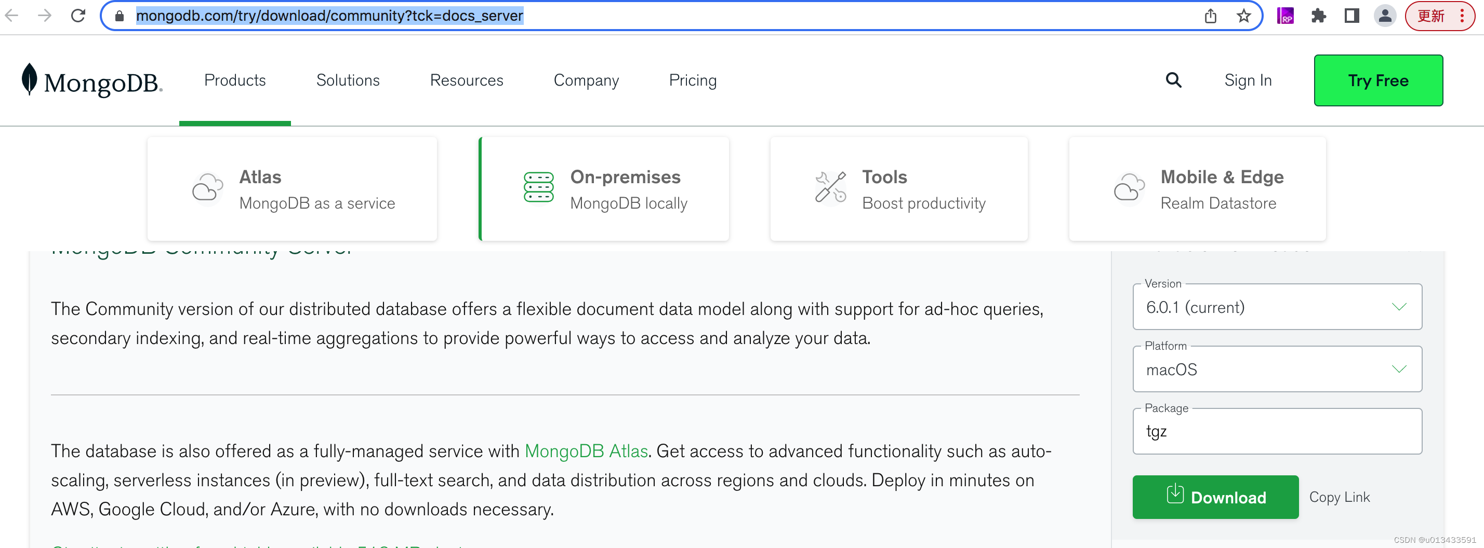Click the browser forward arrow
Viewport: 1484px width, 548px height.
[x=44, y=16]
